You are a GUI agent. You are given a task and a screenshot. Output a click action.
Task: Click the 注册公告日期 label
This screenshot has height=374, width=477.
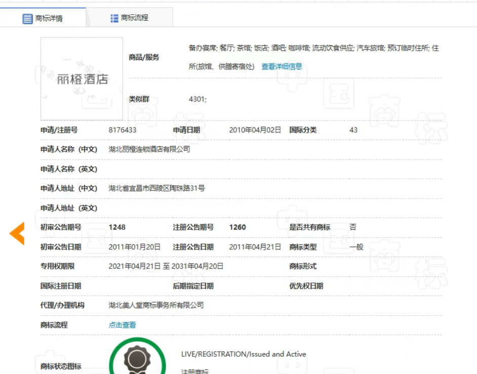tap(193, 247)
